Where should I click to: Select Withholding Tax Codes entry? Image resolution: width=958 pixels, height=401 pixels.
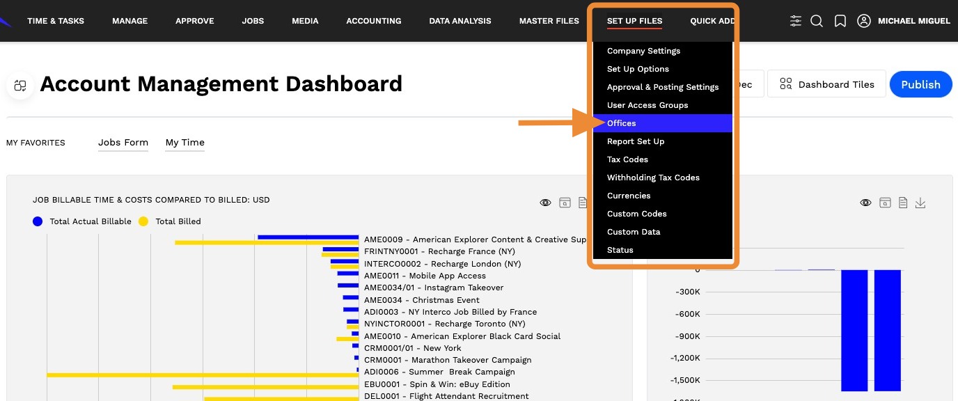(x=662, y=178)
